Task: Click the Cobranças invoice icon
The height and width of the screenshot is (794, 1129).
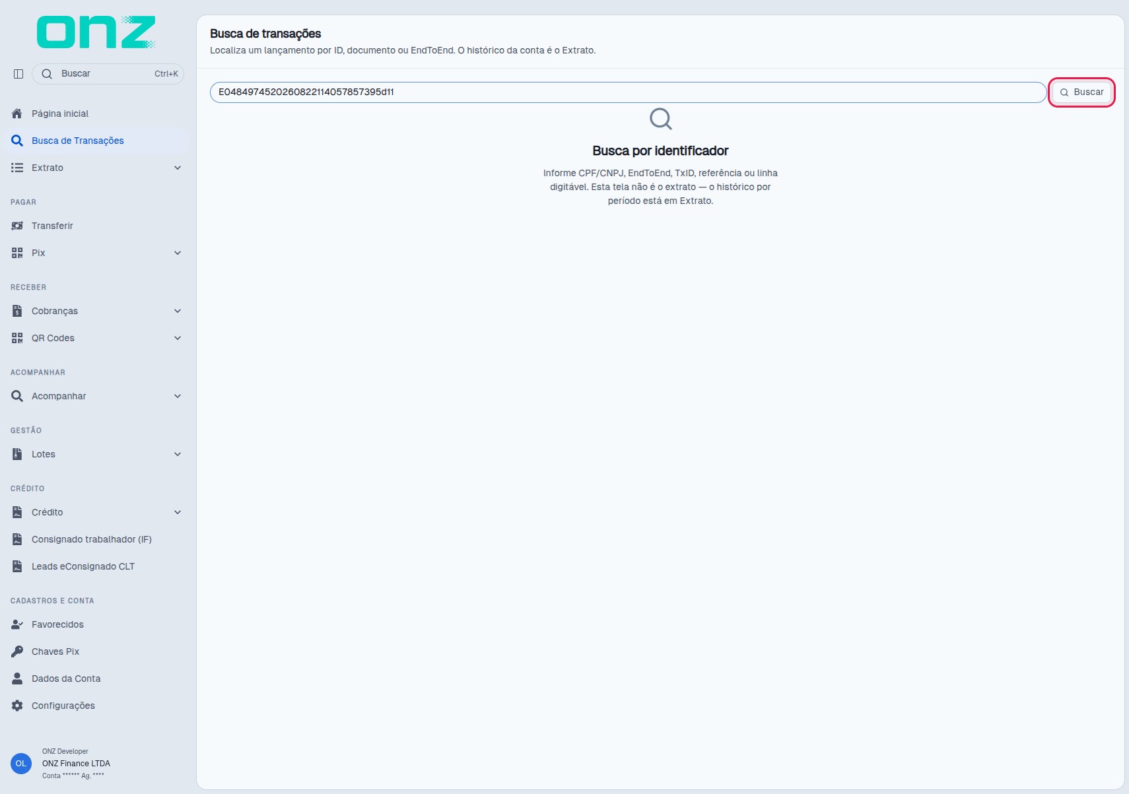Action: coord(17,311)
